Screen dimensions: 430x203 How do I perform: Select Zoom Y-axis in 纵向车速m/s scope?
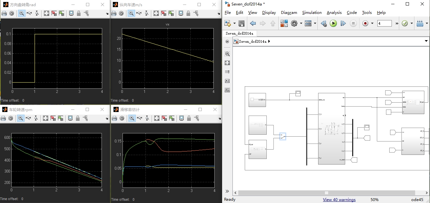pyautogui.click(x=146, y=13)
